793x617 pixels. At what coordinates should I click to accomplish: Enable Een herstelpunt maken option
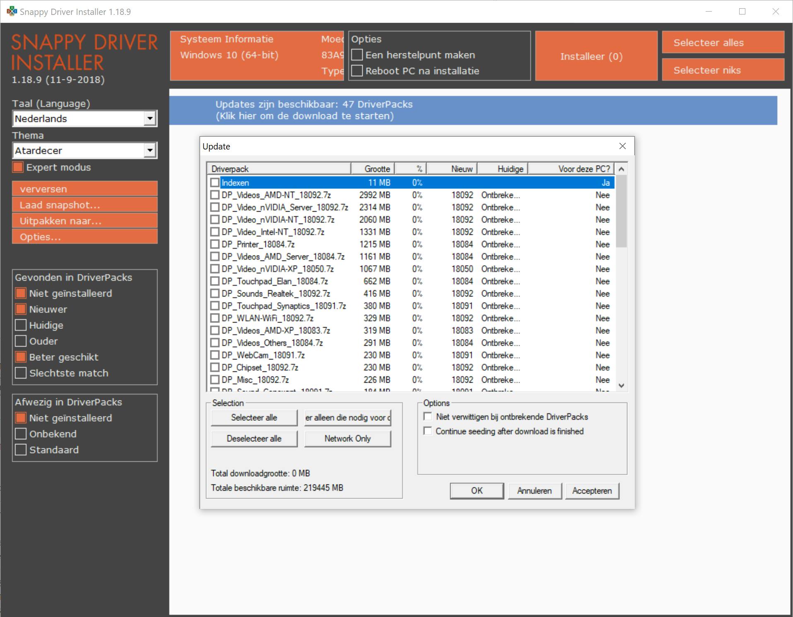point(357,55)
